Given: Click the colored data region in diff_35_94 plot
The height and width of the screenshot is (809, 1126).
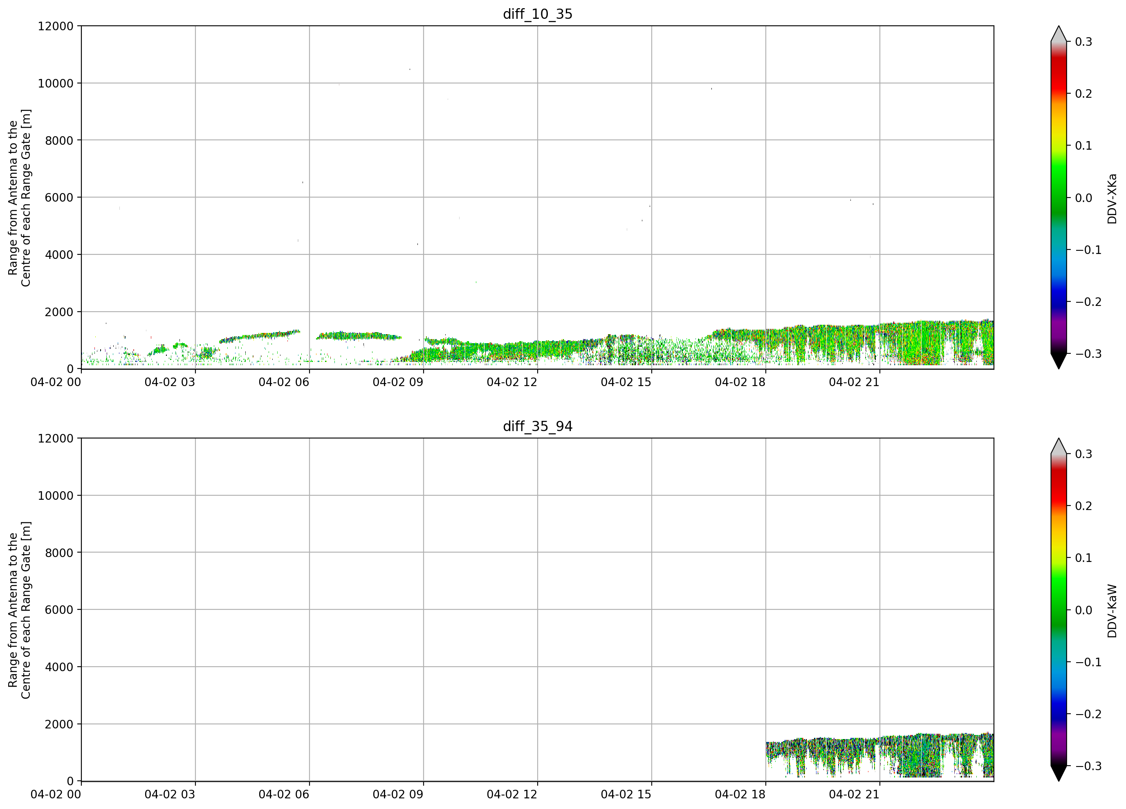Looking at the screenshot, I should [880, 755].
